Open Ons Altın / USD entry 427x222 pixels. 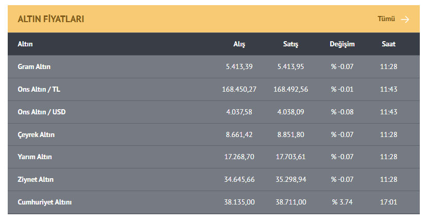click(x=42, y=112)
